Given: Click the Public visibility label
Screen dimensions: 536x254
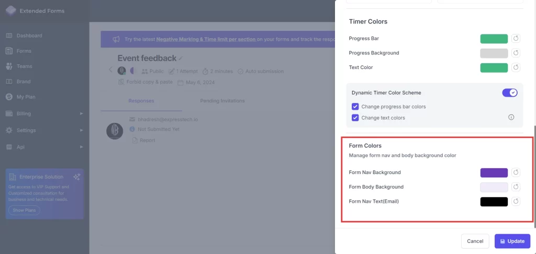Looking at the screenshot, I should click(x=157, y=72).
